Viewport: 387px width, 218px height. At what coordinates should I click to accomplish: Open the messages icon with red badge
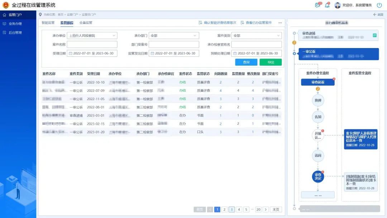click(x=317, y=5)
